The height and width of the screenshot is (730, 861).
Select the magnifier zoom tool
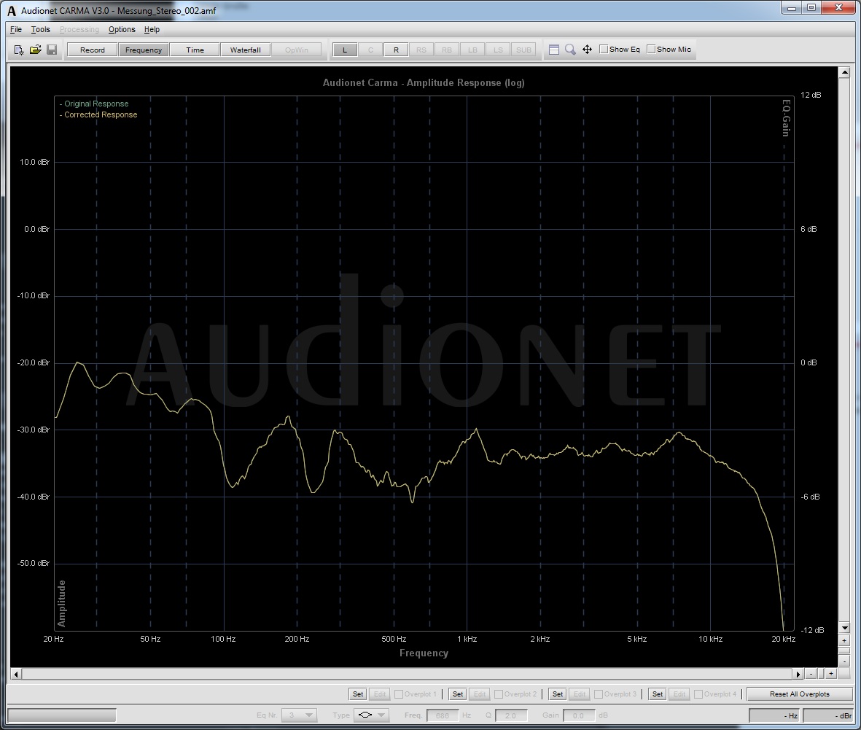point(570,50)
